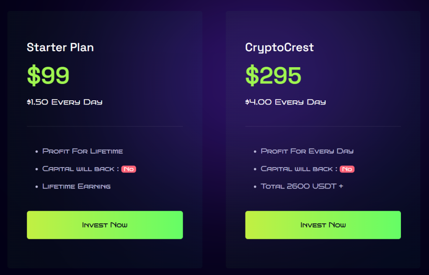Click the Profit For Lifetime item
Viewport: 429px width, 275px height.
(x=83, y=151)
